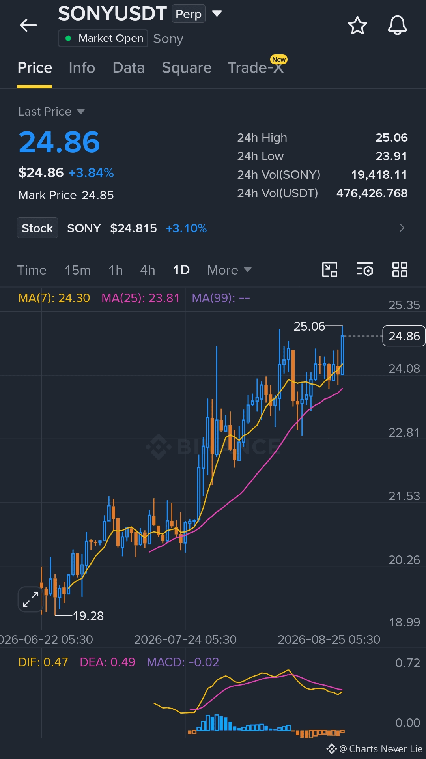Viewport: 426px width, 759px height.
Task: Tap the Sony company name label
Action: [168, 39]
